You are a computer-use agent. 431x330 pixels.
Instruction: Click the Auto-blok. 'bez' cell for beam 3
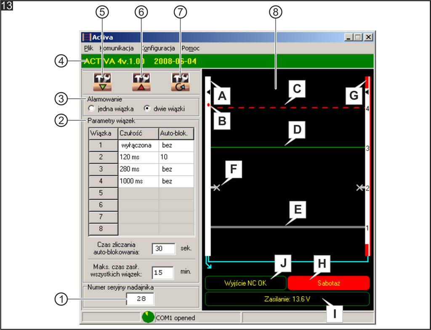click(176, 169)
